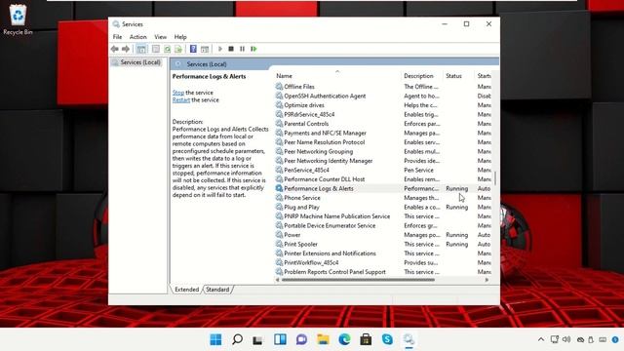This screenshot has width=624, height=351.
Task: Select Printer Extensions and Notifications service
Action: (x=330, y=253)
